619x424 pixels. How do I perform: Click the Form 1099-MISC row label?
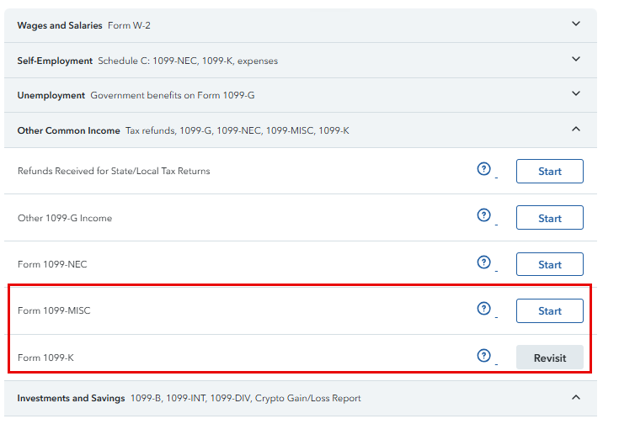(54, 310)
